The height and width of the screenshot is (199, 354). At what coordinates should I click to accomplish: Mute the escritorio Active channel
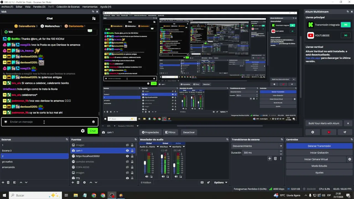point(176,177)
